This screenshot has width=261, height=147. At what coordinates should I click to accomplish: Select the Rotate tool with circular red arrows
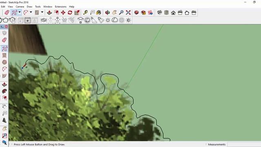click(x=70, y=13)
